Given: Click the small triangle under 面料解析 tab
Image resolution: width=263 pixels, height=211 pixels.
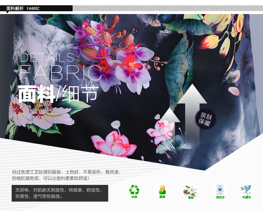Looking at the screenshot, I should point(8,12).
